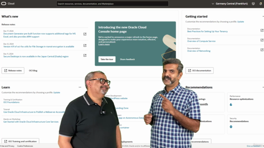Open the WordPress website link
Screen dimensions: 264x148
coord(118,98)
